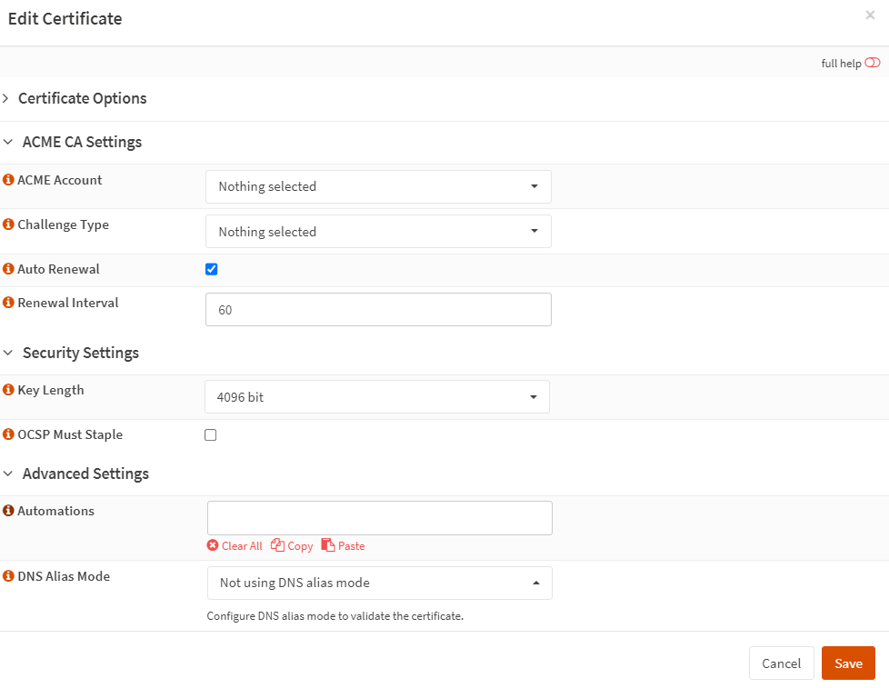The width and height of the screenshot is (889, 688).
Task: Click the Renewal Interval input field
Action: point(378,310)
